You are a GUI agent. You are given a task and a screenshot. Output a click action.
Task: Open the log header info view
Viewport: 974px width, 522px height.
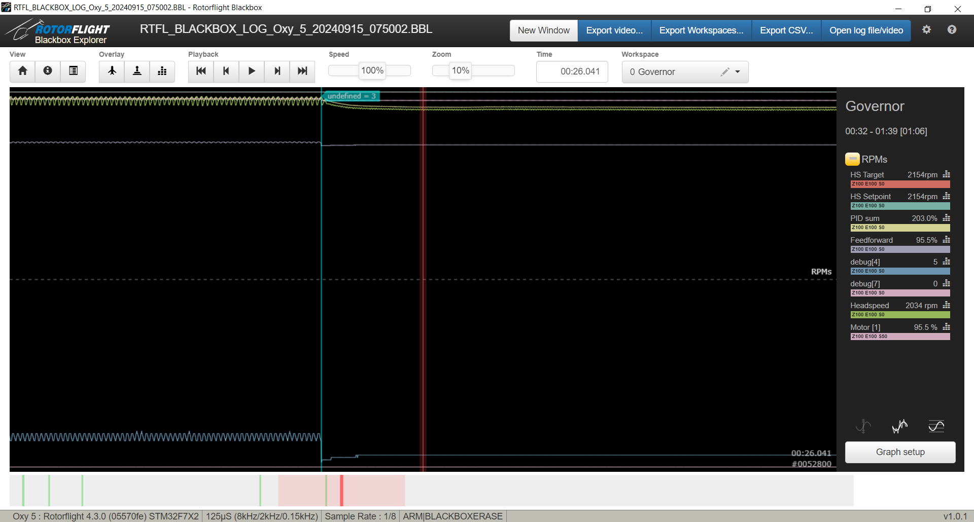point(48,71)
